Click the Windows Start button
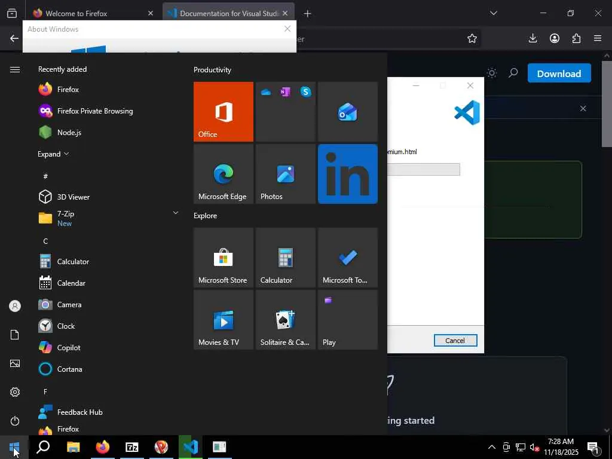This screenshot has width=612, height=459. (x=14, y=447)
